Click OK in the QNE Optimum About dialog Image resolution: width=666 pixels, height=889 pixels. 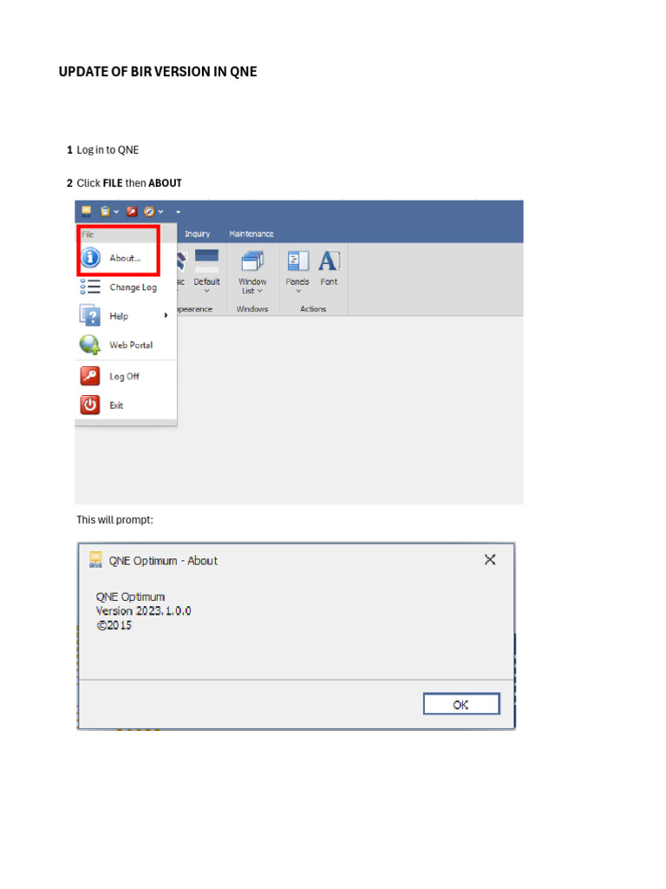(x=461, y=704)
